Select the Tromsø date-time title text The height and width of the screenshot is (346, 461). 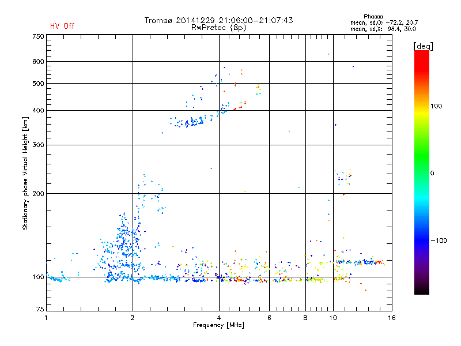218,20
